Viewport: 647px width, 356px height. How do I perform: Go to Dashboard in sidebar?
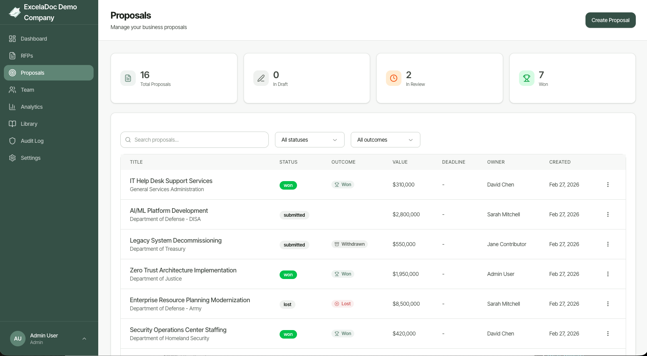pos(49,39)
